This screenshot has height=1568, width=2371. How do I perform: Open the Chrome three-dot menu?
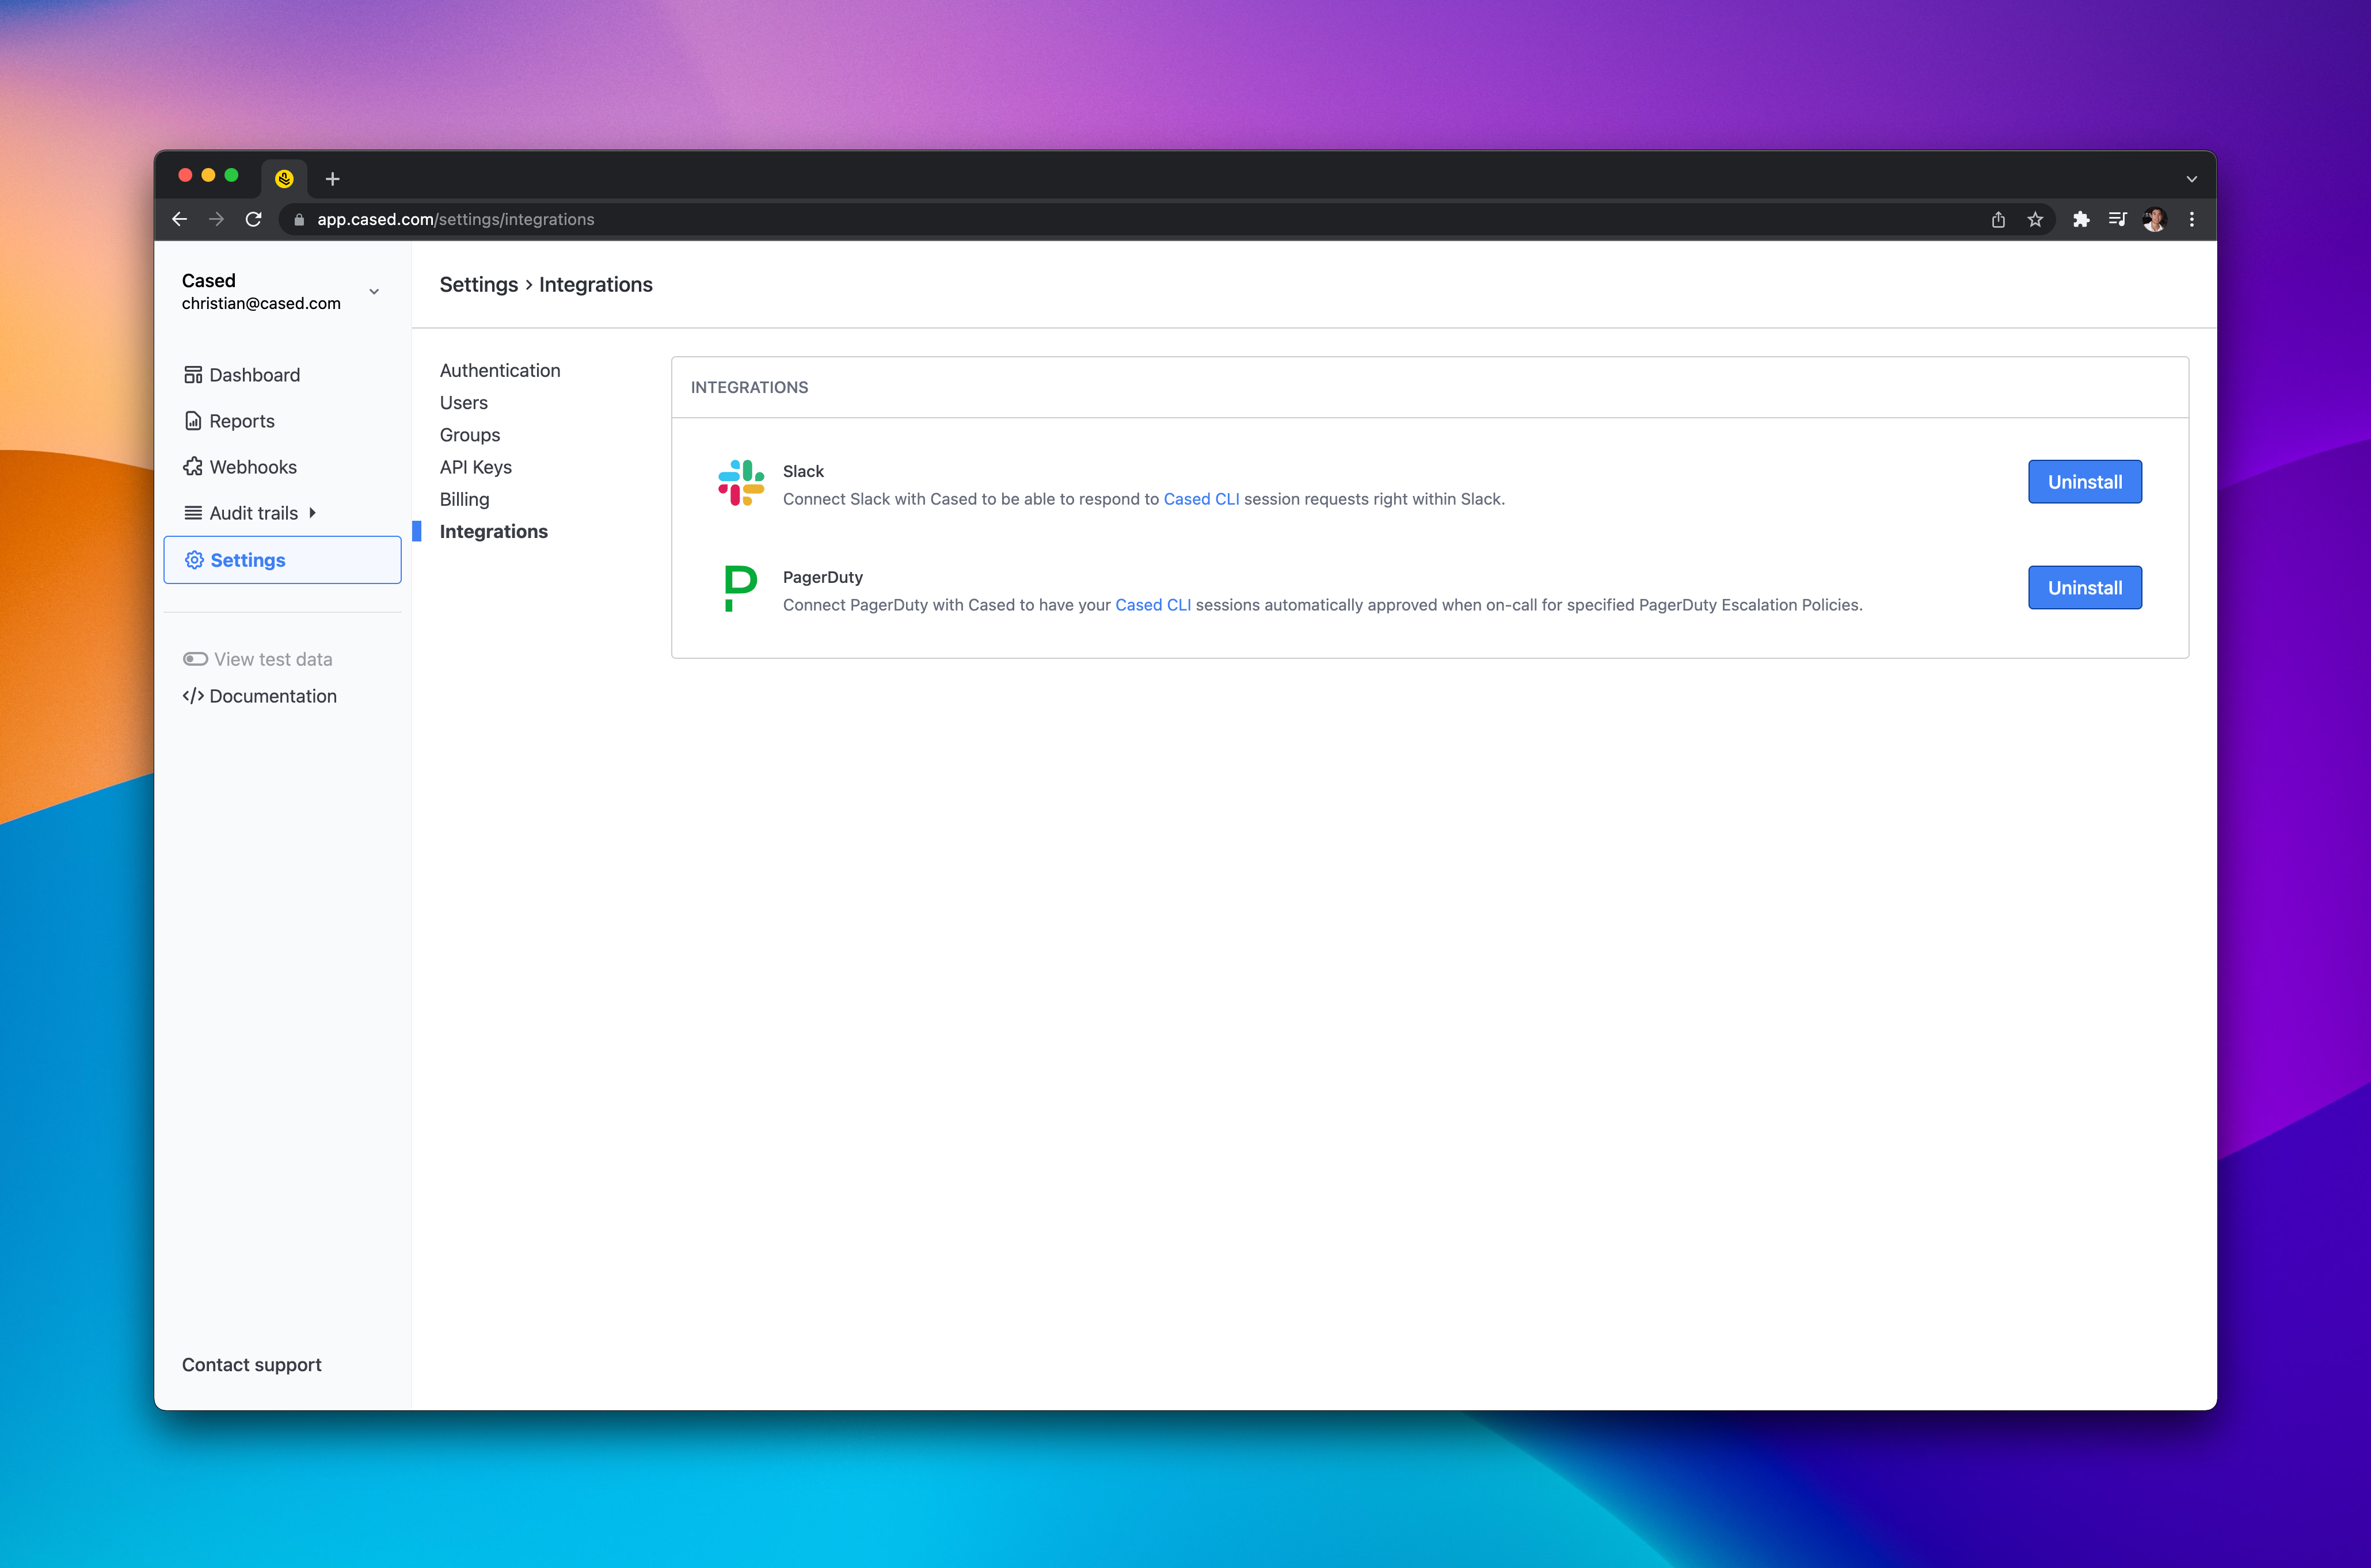point(2192,219)
